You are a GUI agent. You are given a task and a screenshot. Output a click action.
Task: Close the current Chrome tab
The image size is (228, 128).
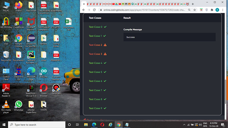(x=84, y=4)
